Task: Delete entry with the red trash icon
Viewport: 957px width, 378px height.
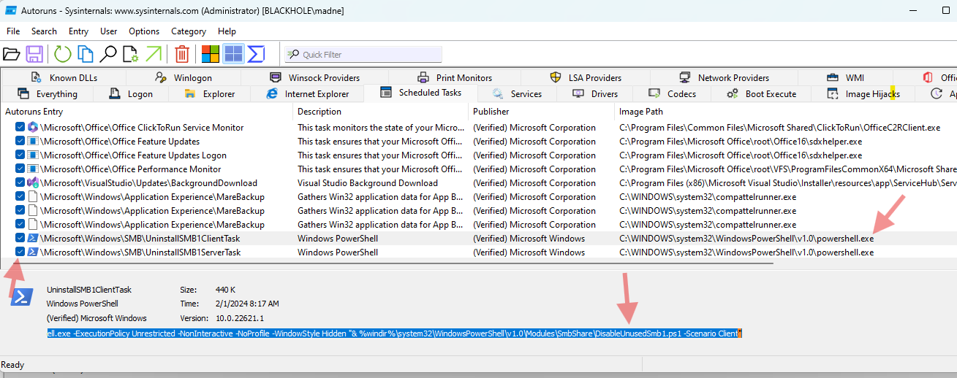Action: pyautogui.click(x=182, y=54)
